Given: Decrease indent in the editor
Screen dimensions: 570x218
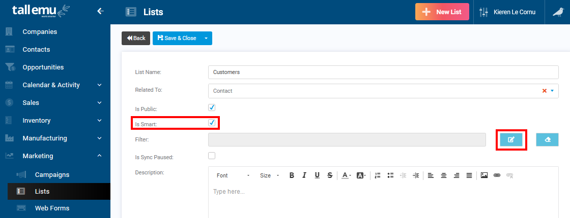Looking at the screenshot, I should 403,175.
